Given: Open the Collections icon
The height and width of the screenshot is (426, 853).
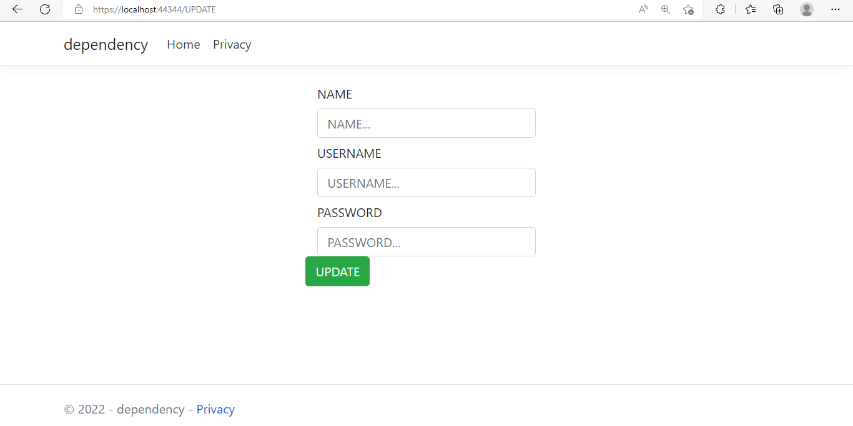Looking at the screenshot, I should (x=778, y=9).
